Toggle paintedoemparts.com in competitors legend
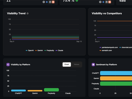The width and height of the screenshot is (132, 99). 109,47
